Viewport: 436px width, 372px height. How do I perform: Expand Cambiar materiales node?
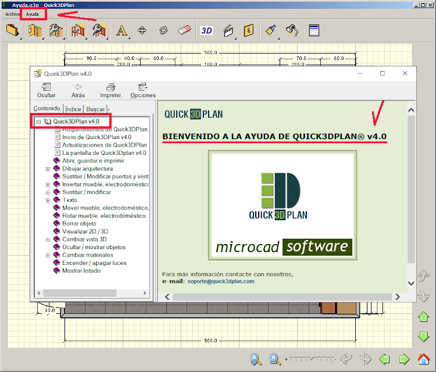click(48, 256)
